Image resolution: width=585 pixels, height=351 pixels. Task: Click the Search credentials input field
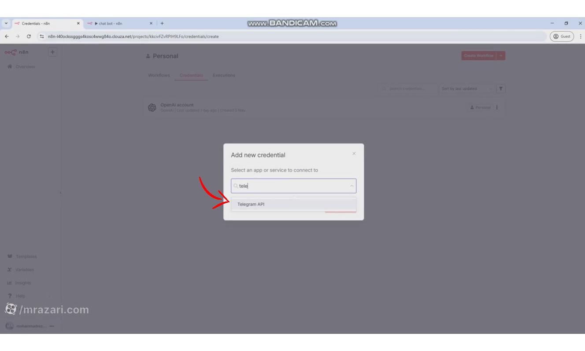coord(407,88)
